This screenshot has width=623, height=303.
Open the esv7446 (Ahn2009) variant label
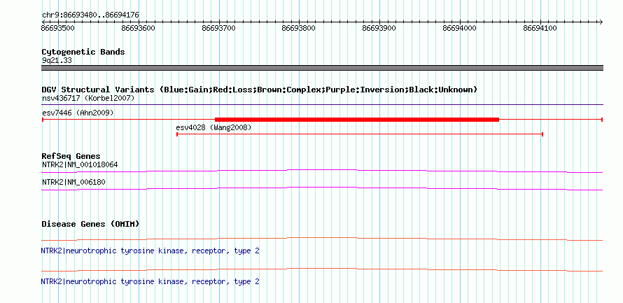click(78, 113)
